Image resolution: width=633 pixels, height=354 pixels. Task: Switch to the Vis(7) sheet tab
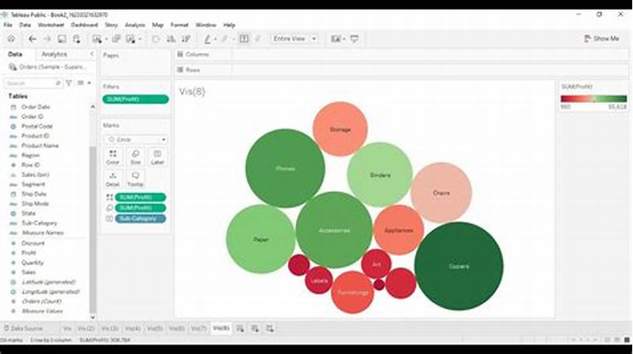click(199, 329)
